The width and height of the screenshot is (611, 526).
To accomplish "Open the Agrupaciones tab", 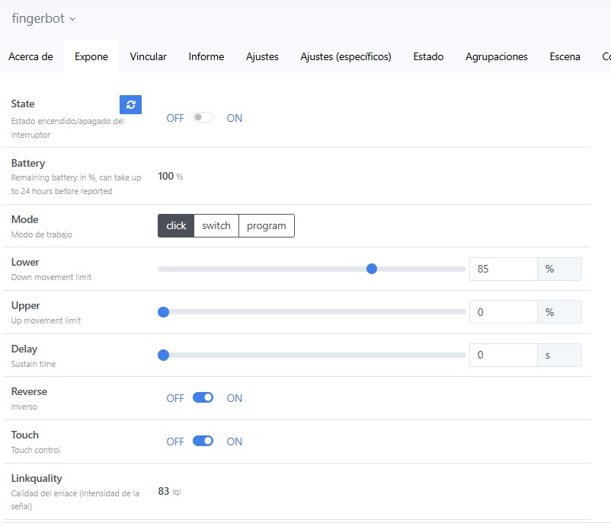I will pos(497,56).
